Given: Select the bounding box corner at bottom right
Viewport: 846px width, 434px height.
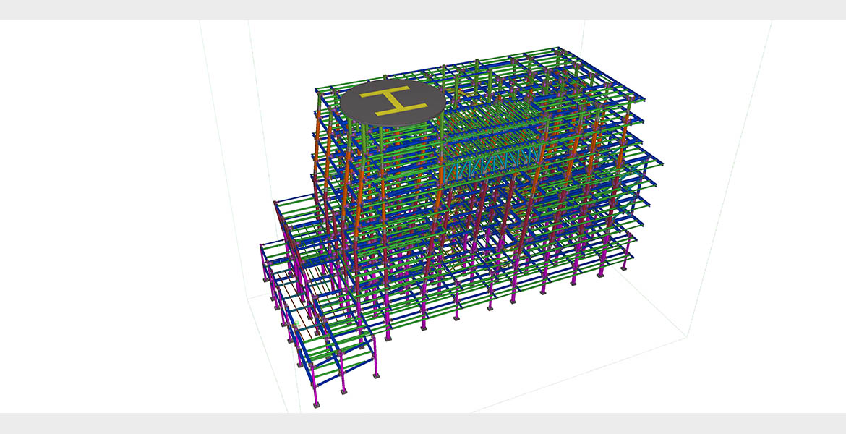Looking at the screenshot, I should (685, 336).
